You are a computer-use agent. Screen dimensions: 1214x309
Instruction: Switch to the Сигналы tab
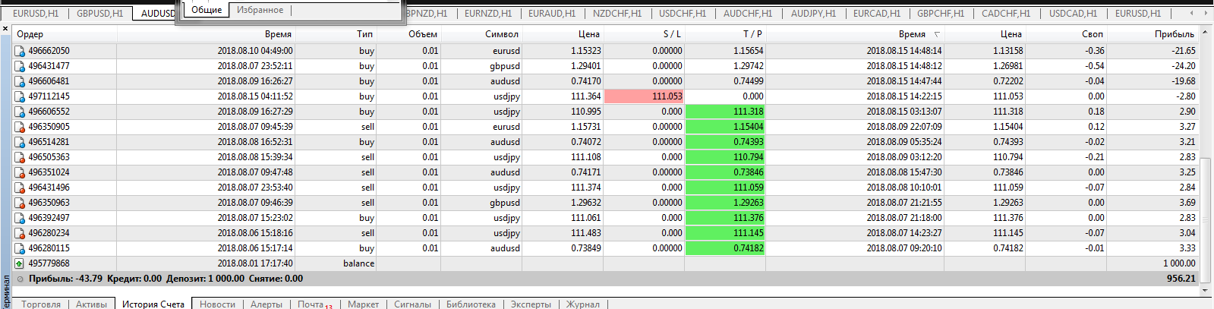tap(412, 304)
